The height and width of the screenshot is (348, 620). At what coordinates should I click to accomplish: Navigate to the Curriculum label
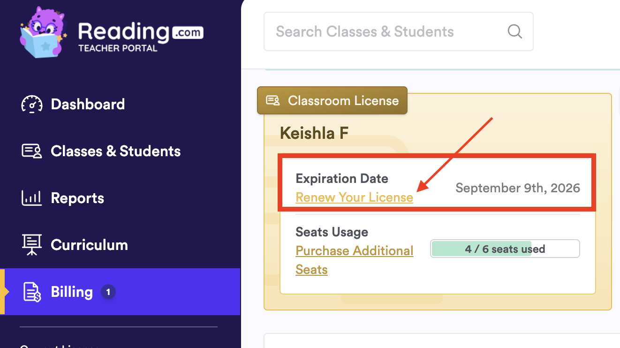pyautogui.click(x=89, y=245)
